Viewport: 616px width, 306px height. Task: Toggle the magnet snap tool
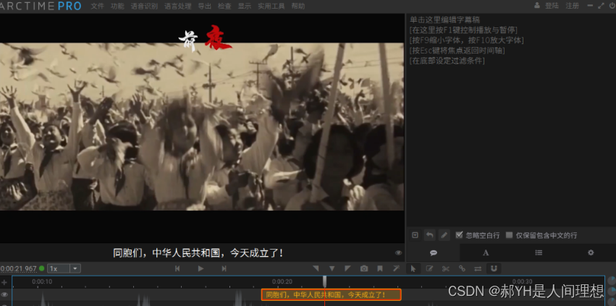494,268
